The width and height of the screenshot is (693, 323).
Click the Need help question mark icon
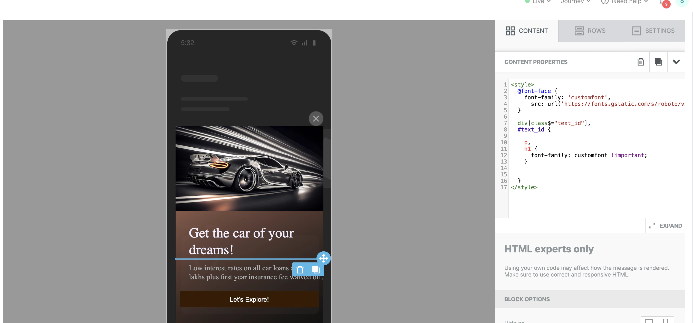coord(604,2)
